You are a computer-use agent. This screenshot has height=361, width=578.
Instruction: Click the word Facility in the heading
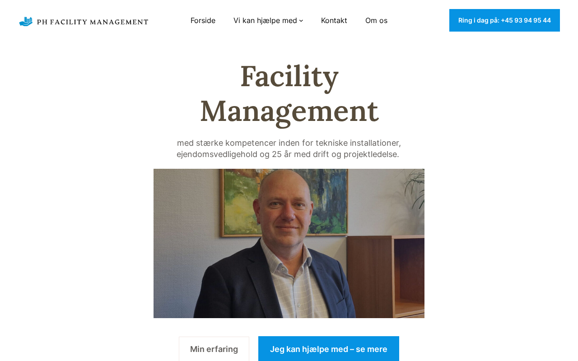point(289,76)
